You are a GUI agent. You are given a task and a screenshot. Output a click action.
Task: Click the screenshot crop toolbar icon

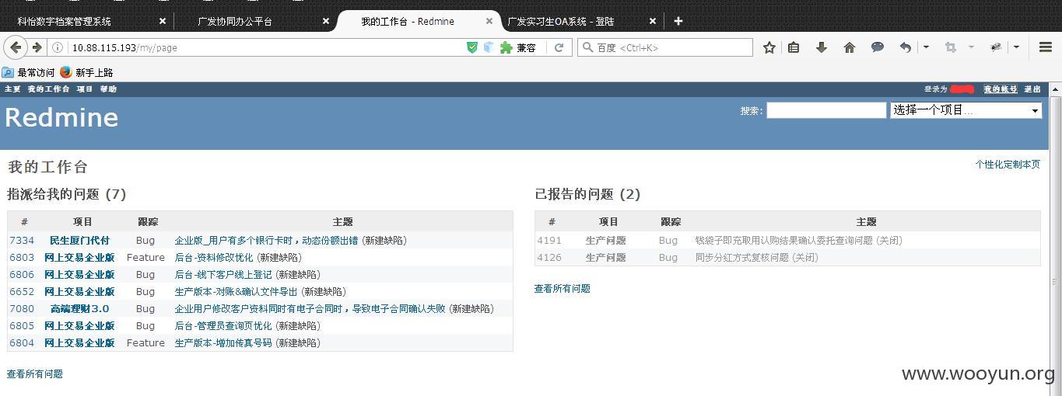tap(950, 47)
